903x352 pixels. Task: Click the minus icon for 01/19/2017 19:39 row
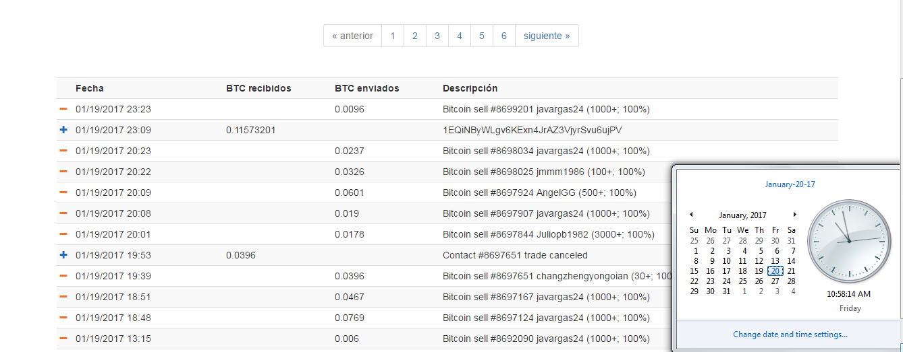[x=64, y=276]
